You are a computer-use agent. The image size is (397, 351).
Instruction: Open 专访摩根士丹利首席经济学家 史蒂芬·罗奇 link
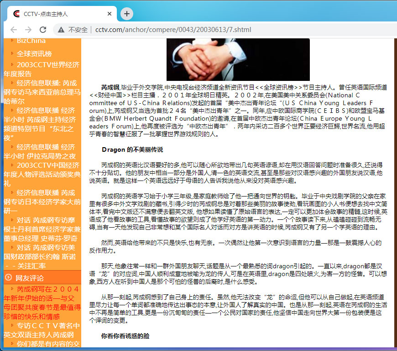[x=42, y=229]
